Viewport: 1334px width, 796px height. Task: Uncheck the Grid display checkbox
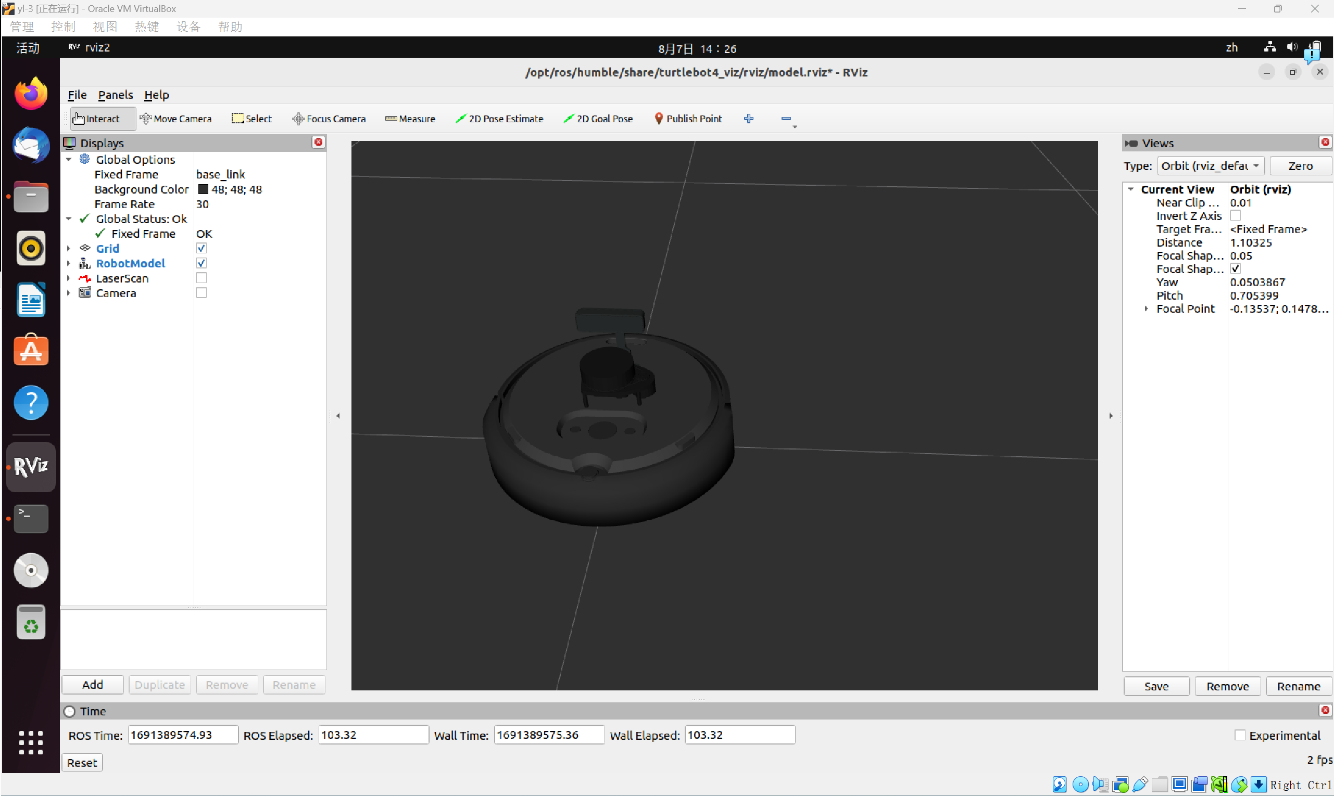pos(202,248)
